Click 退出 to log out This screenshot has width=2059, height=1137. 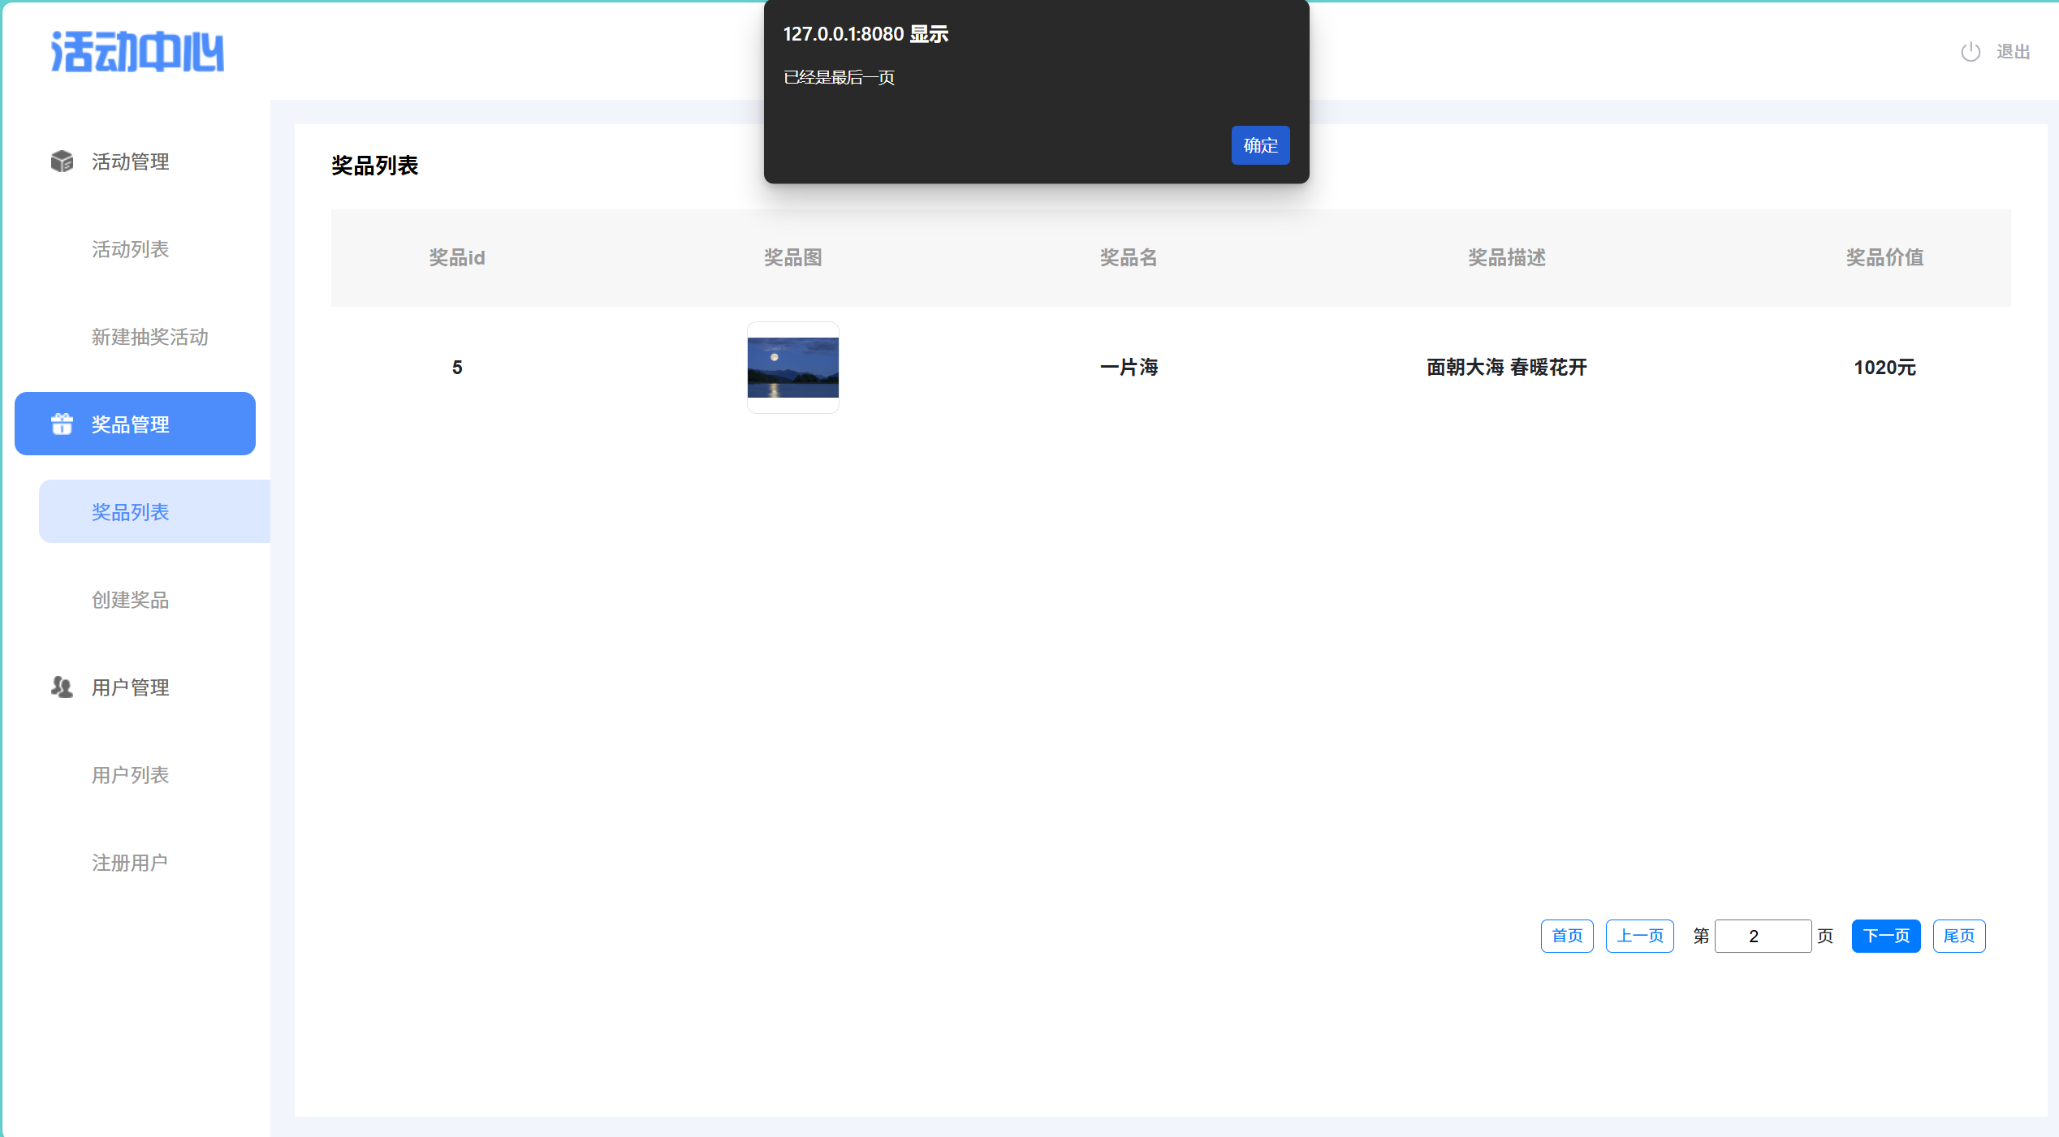[2013, 52]
